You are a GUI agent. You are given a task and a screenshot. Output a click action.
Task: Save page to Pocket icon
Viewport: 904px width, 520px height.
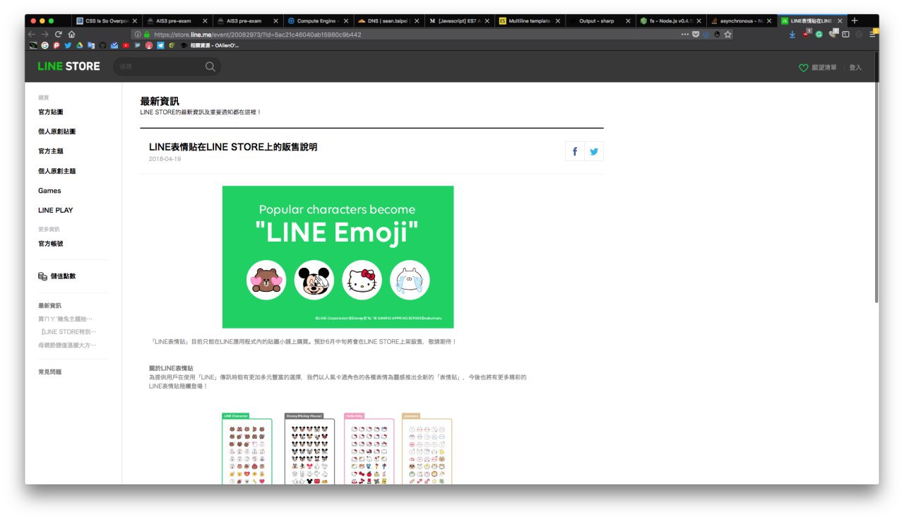[696, 34]
